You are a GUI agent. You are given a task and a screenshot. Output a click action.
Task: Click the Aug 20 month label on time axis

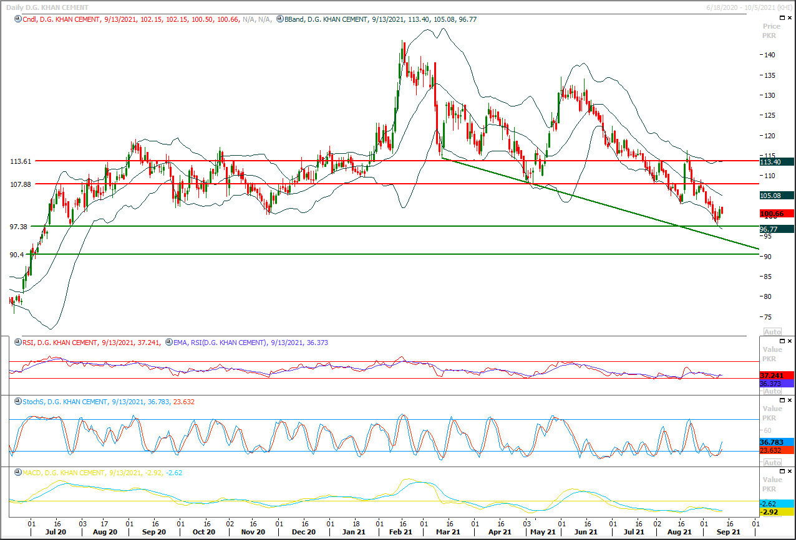pos(104,533)
